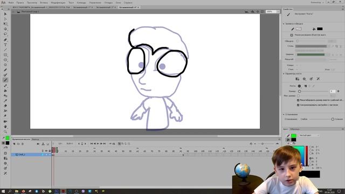Open the brush shape dropdown
The height and width of the screenshot is (194, 345).
(x=300, y=86)
